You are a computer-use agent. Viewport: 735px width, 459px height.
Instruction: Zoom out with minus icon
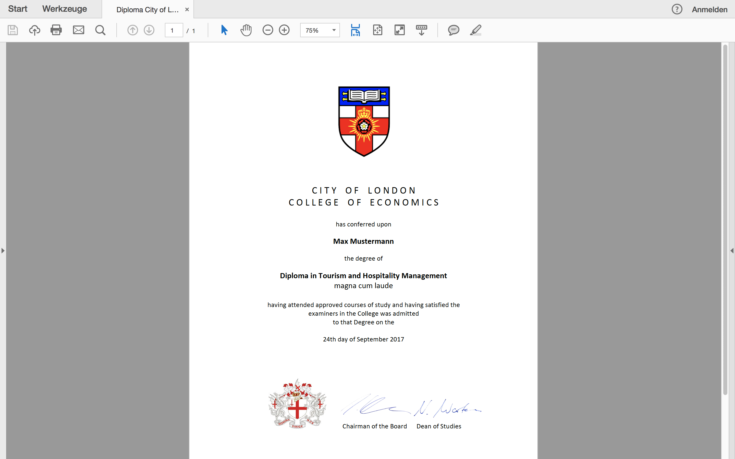(x=267, y=30)
